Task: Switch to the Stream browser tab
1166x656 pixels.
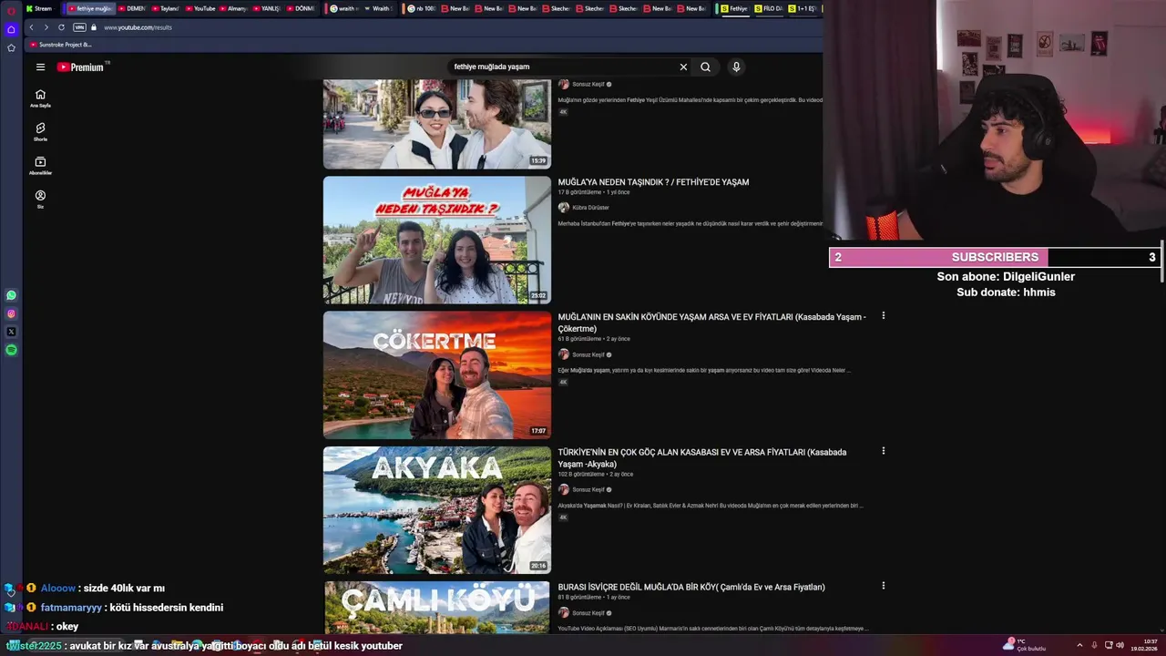Action: pos(39,8)
